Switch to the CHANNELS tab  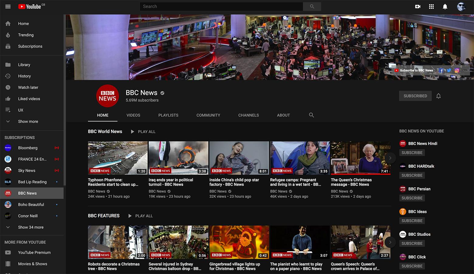[x=249, y=115]
